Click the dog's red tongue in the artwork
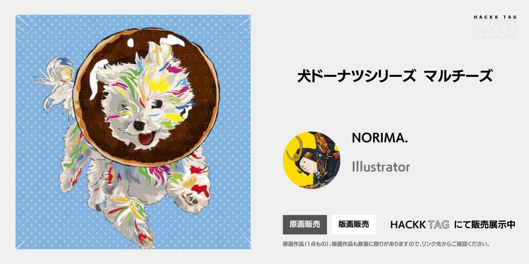529x264 pixels. coord(145,138)
